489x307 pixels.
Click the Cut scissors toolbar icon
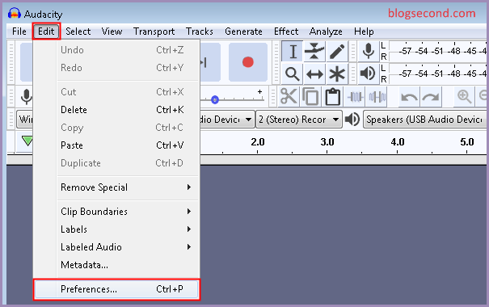click(289, 97)
